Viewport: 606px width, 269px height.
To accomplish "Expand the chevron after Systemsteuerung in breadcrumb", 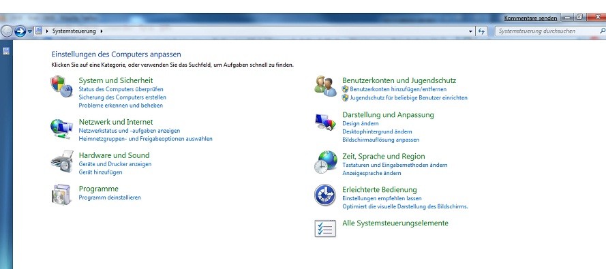I will 102,31.
